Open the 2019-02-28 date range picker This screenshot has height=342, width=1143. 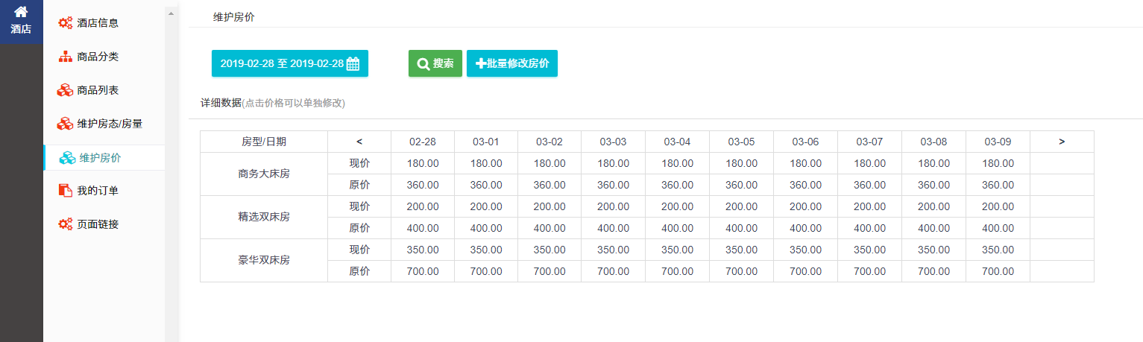pos(282,64)
